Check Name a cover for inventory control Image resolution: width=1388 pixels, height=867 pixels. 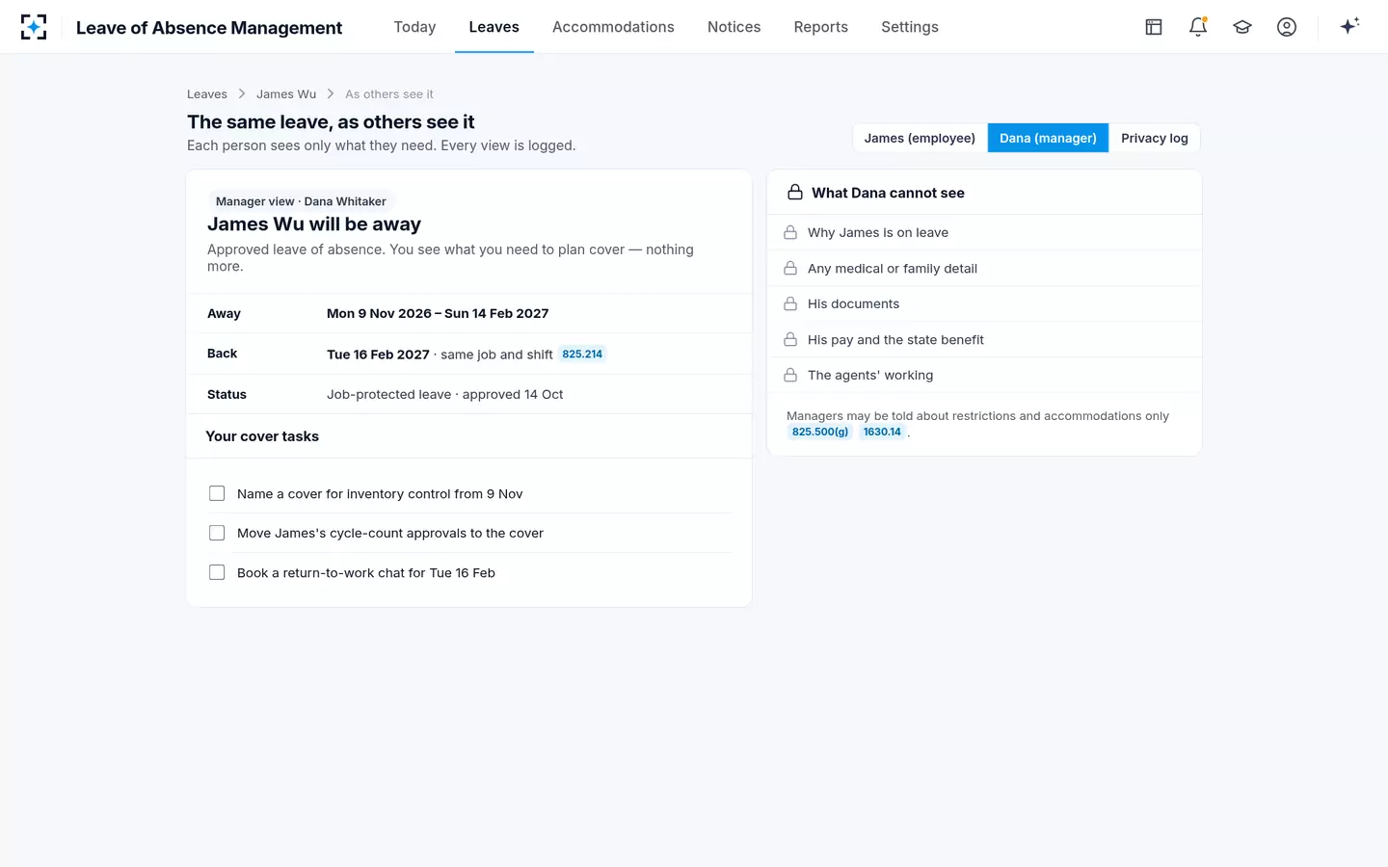[x=217, y=493]
